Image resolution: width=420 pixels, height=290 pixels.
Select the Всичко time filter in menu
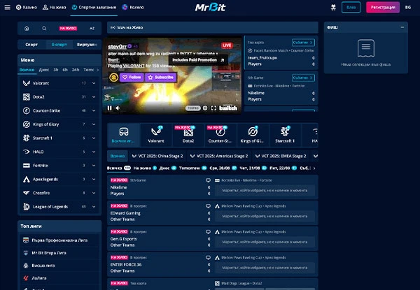pos(27,70)
